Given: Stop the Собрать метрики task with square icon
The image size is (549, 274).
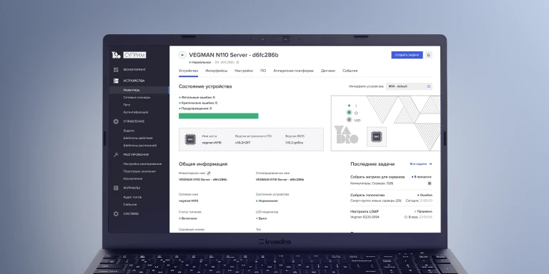Looking at the screenshot, I should 430,183.
